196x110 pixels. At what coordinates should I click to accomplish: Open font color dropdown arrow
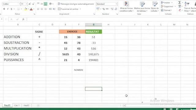pos(34,9)
